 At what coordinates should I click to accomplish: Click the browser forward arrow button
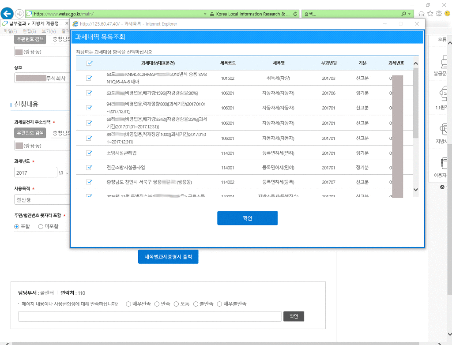coord(20,14)
